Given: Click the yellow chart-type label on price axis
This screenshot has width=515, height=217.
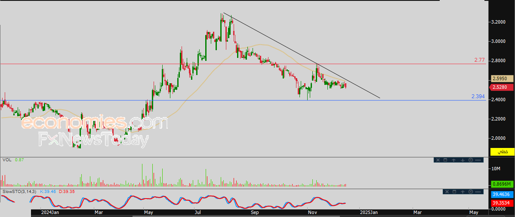Looking at the screenshot, I should tap(502, 152).
